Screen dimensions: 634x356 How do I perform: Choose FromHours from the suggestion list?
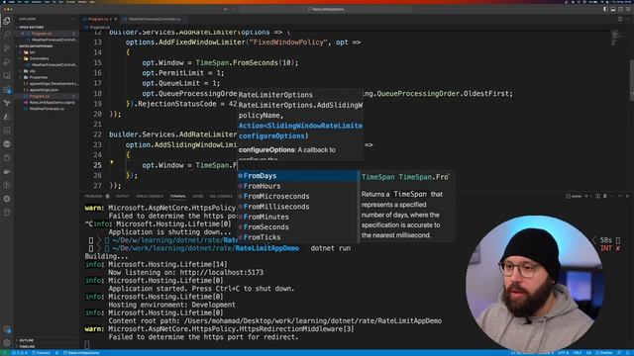[297, 186]
